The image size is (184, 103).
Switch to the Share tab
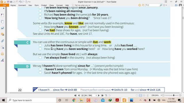[x=51, y=5]
